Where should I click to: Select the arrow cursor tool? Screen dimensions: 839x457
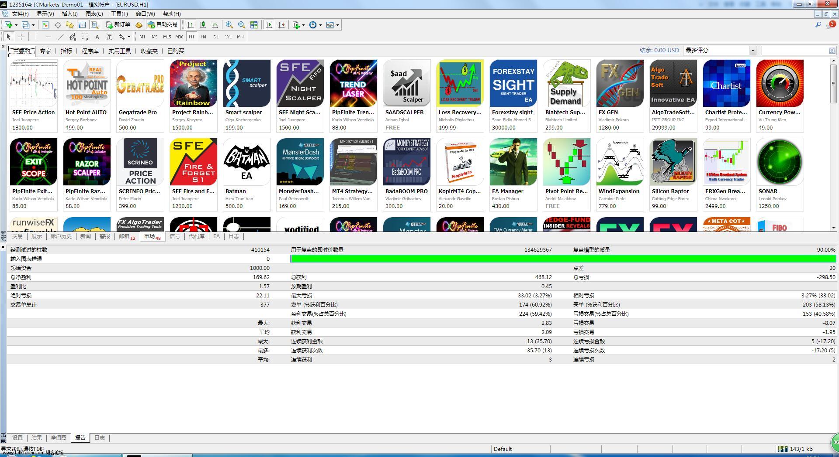(x=9, y=37)
